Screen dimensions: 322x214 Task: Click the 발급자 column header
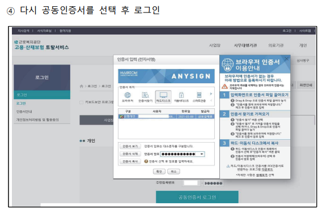coord(205,111)
